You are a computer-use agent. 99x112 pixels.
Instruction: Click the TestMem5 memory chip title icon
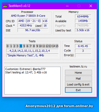tap(5, 6)
